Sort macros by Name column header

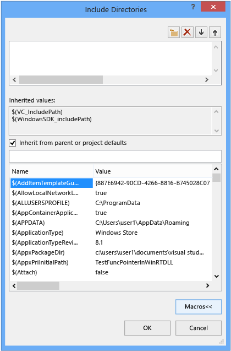pos(51,171)
